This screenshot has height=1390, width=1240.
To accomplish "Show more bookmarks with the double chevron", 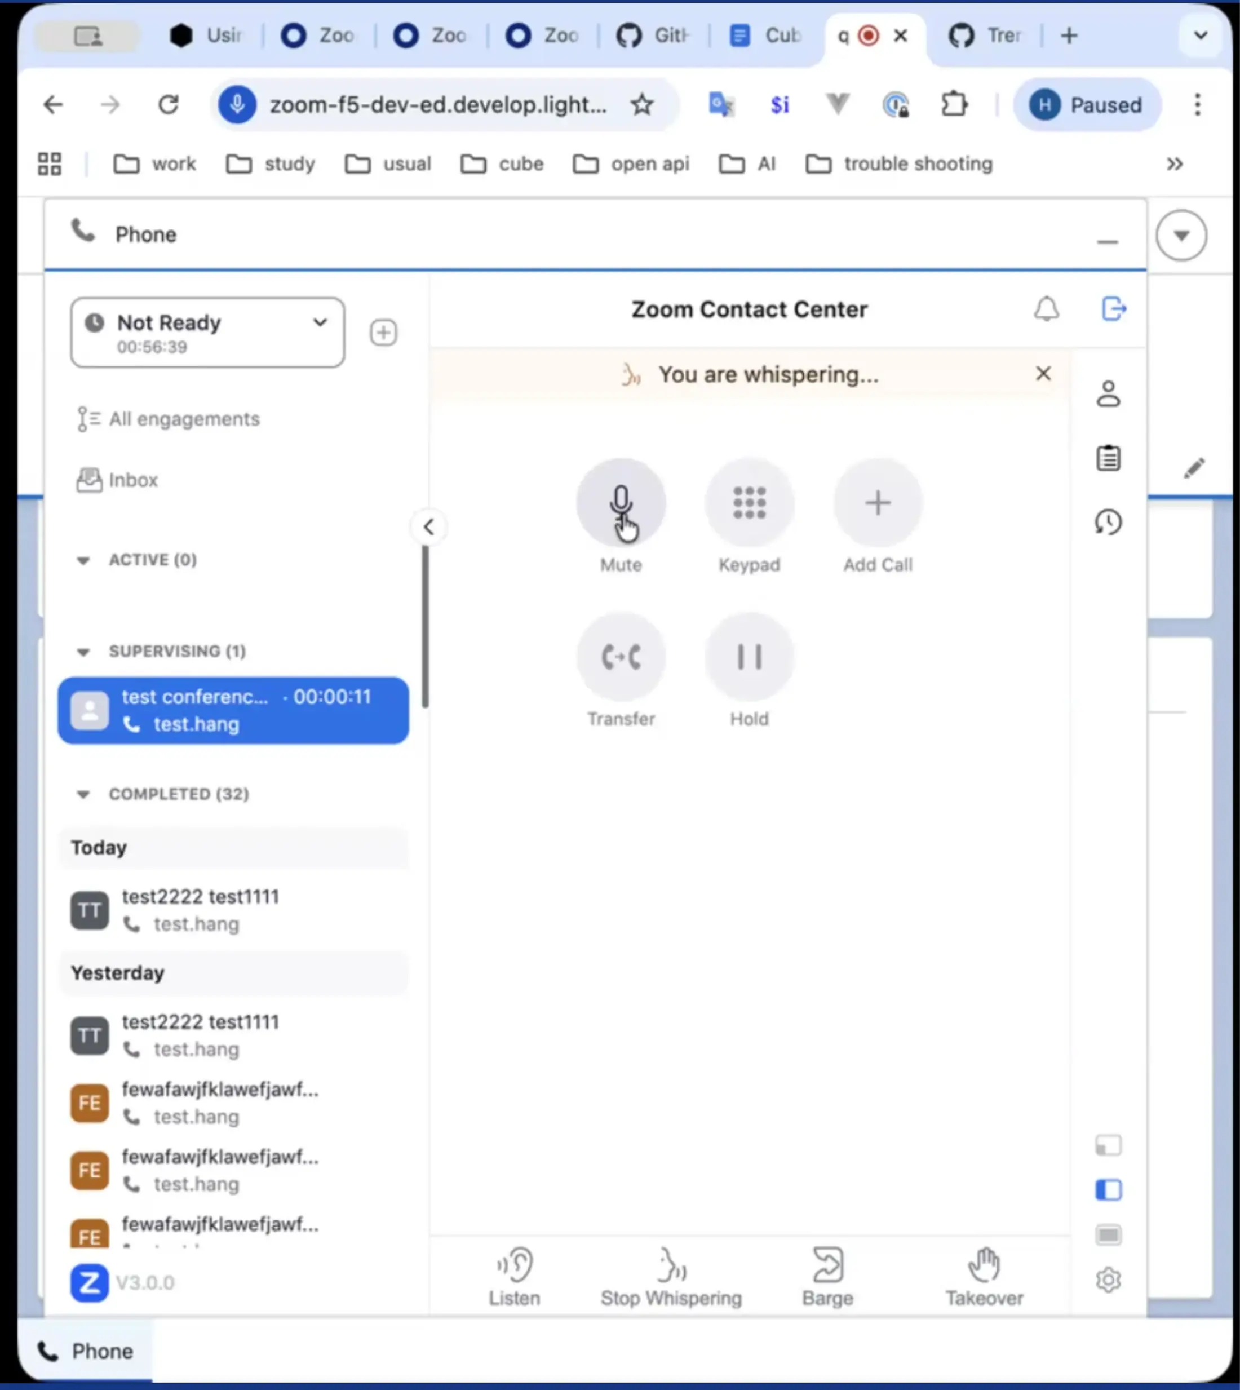I will 1175,163.
